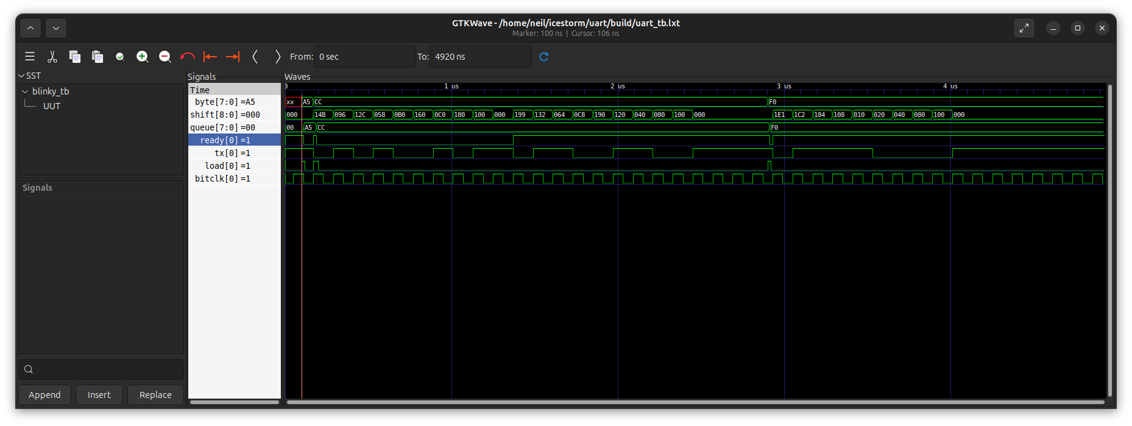Click the Cut scissors icon
1132x426 pixels.
52,57
